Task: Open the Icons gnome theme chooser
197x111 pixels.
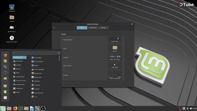Action: point(115,48)
